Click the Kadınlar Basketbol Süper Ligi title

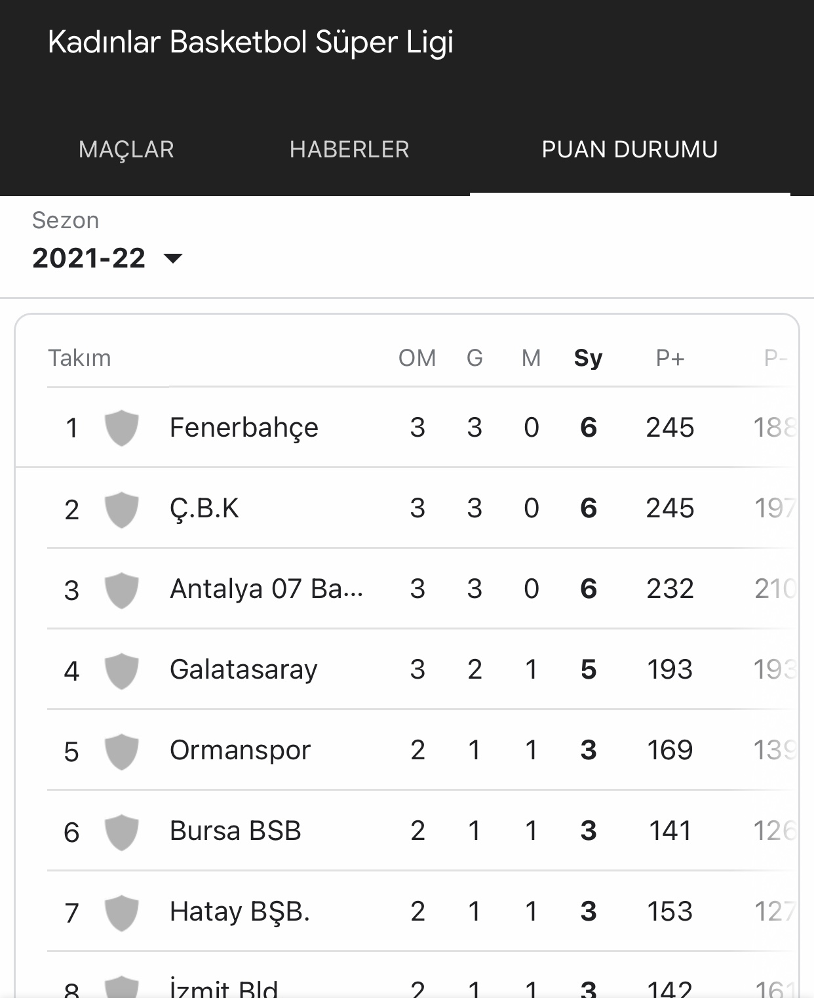(251, 42)
